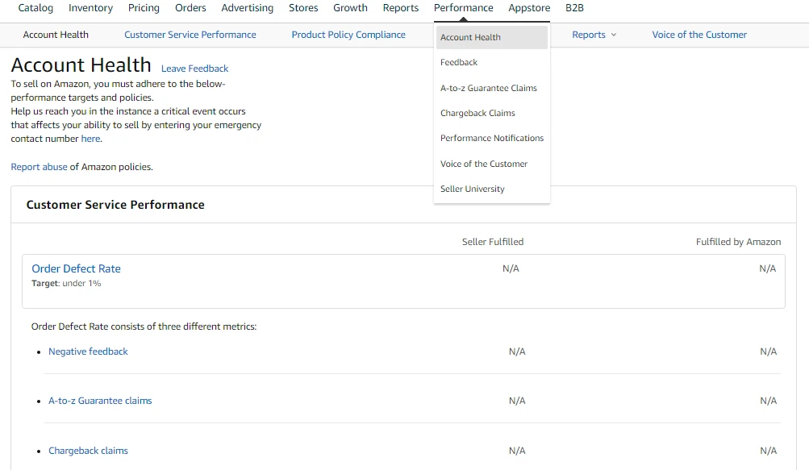Open the Advertising menu
Screen dimensions: 809x470
point(247,8)
